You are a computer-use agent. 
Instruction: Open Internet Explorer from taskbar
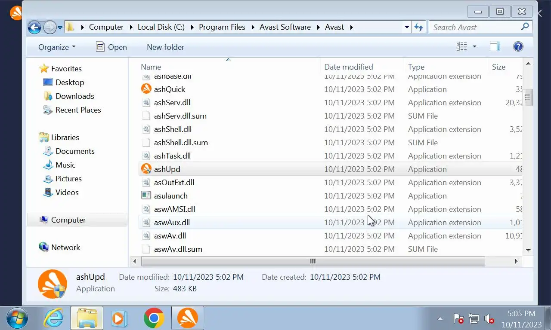click(53, 318)
